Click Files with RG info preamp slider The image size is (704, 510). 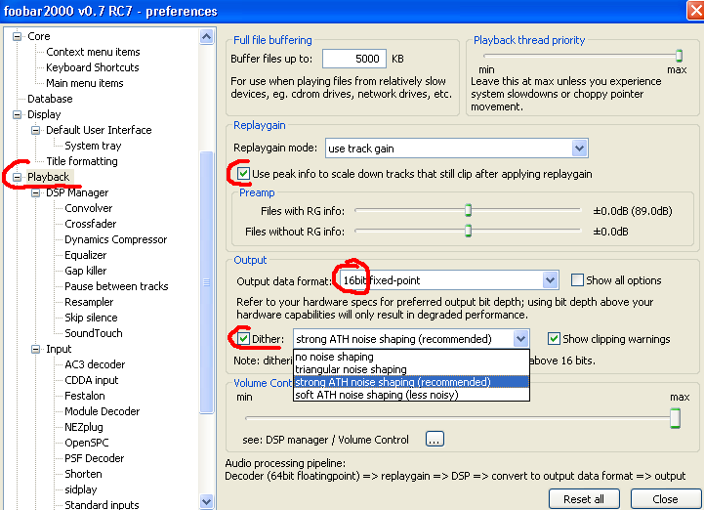[x=468, y=210]
